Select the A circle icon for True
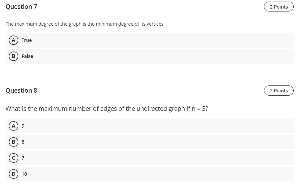Viewport: 299px width, 188px height. [13, 40]
